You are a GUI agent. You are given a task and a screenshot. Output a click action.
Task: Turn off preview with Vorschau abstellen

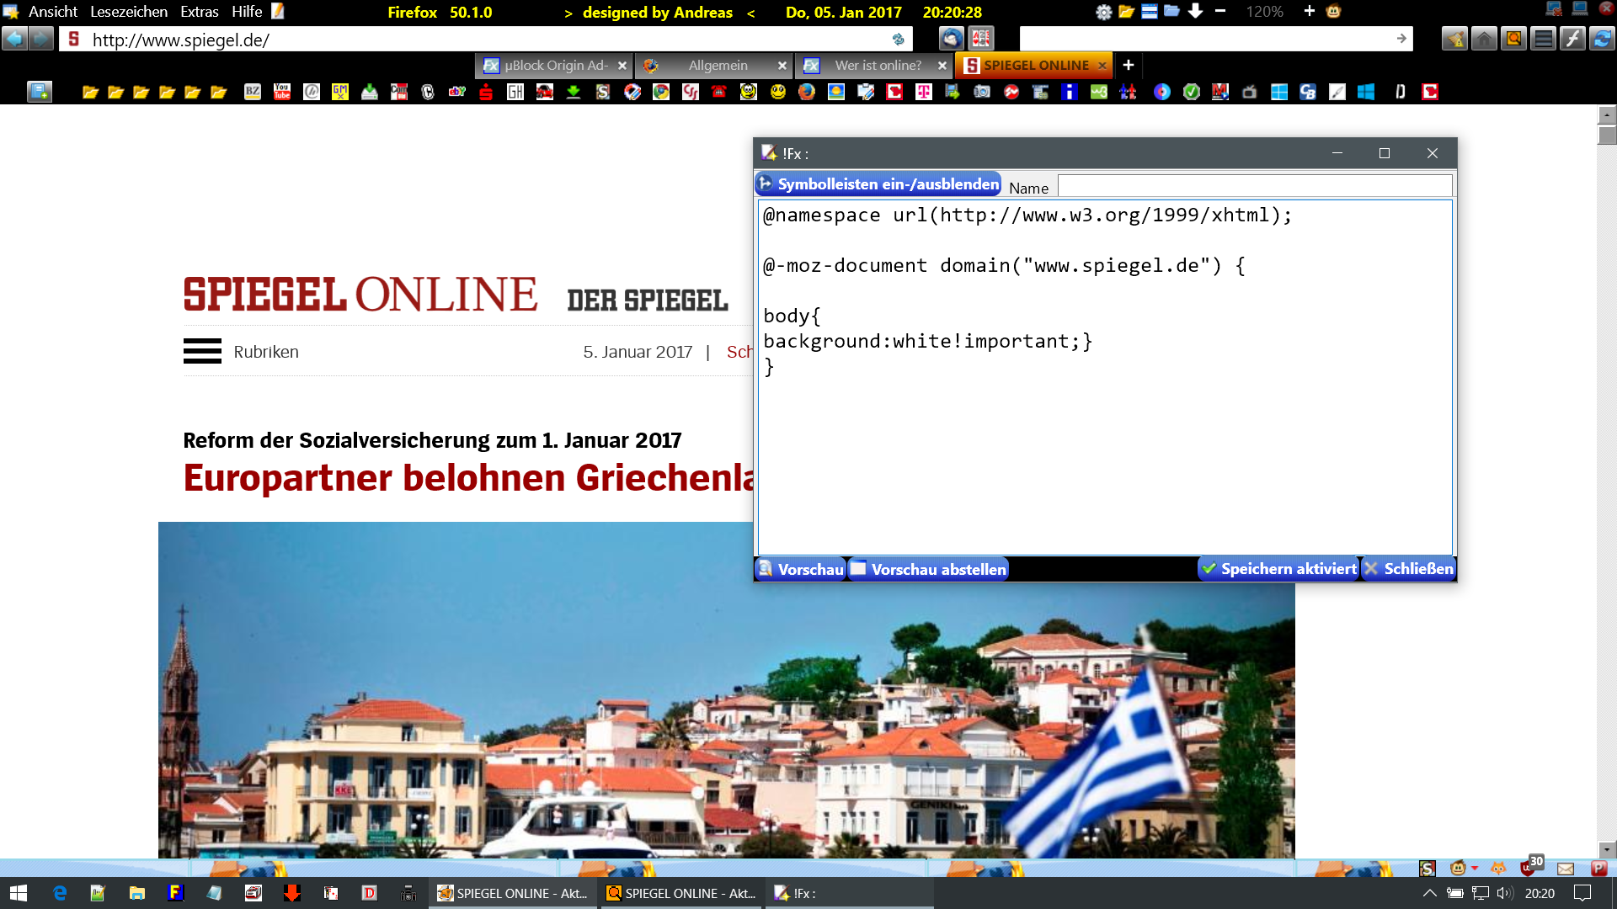point(928,569)
